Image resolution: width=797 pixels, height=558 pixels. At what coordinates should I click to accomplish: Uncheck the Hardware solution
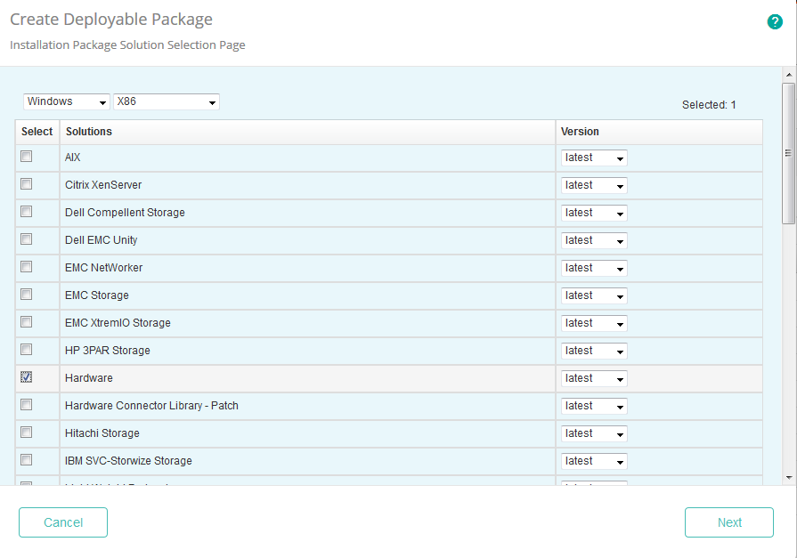(26, 376)
